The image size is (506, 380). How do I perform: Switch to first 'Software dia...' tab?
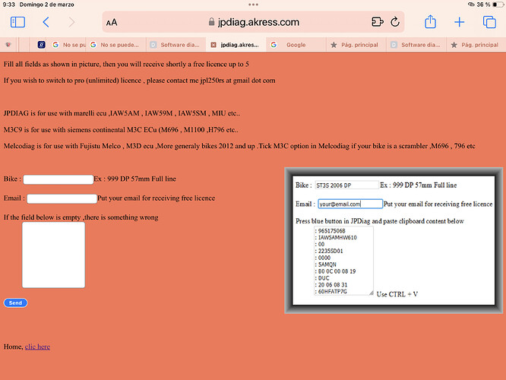[x=176, y=45]
